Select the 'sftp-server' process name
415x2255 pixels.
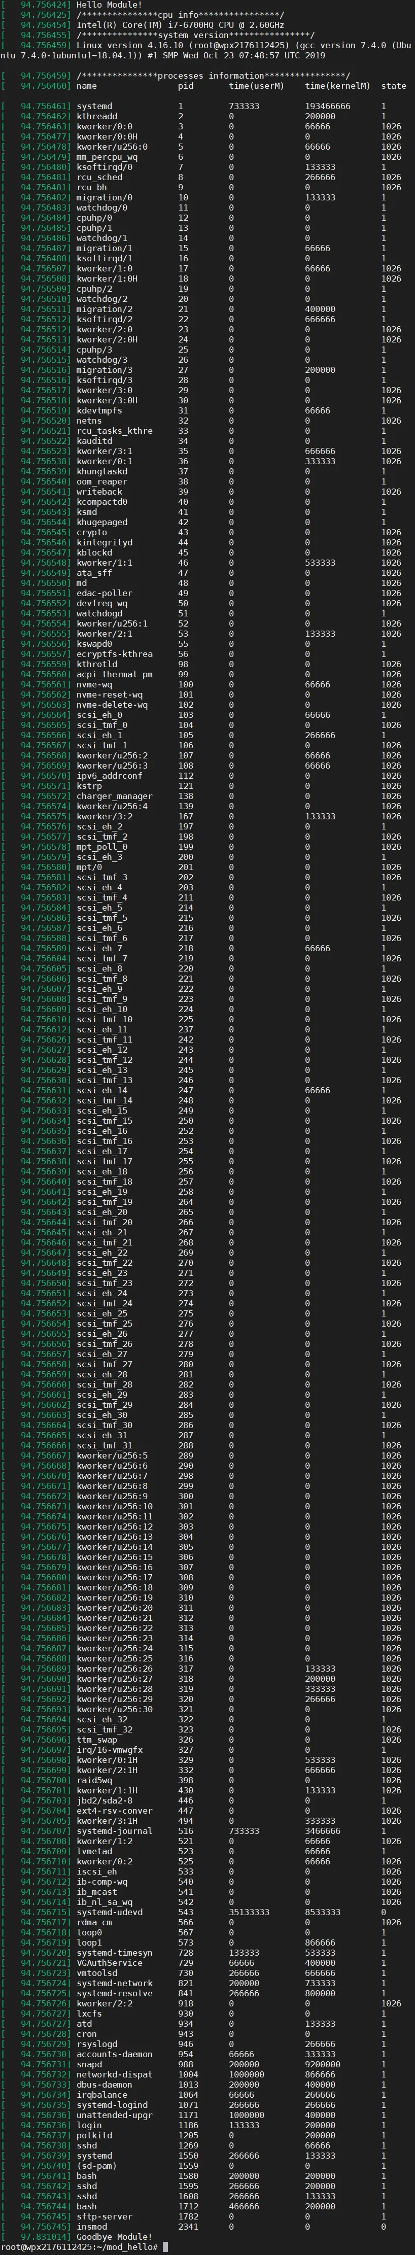[x=104, y=2217]
